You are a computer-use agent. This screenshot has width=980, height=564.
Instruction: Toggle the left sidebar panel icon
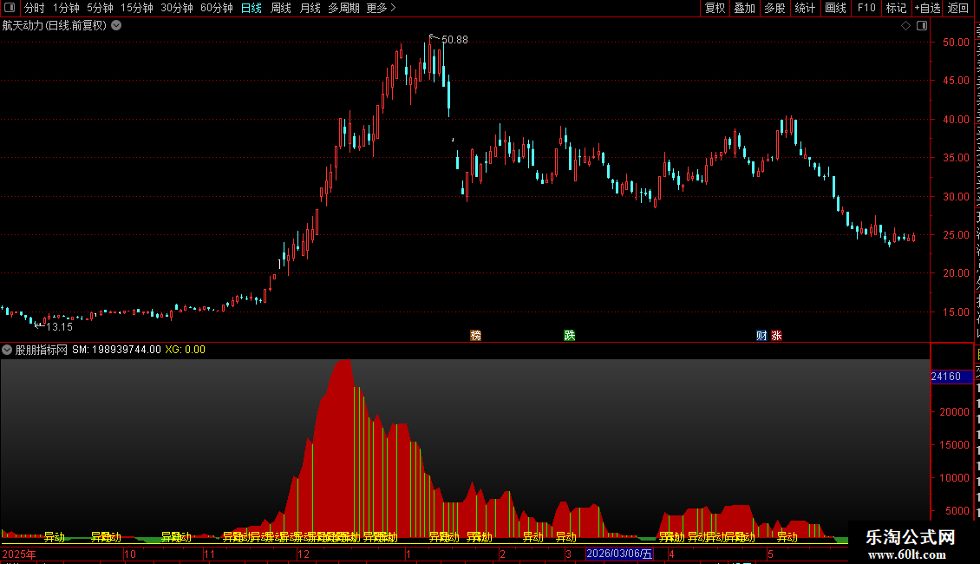pos(10,8)
